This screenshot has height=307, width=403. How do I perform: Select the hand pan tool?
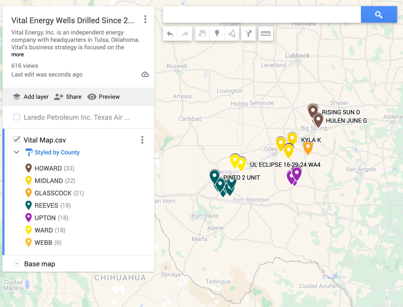[202, 34]
